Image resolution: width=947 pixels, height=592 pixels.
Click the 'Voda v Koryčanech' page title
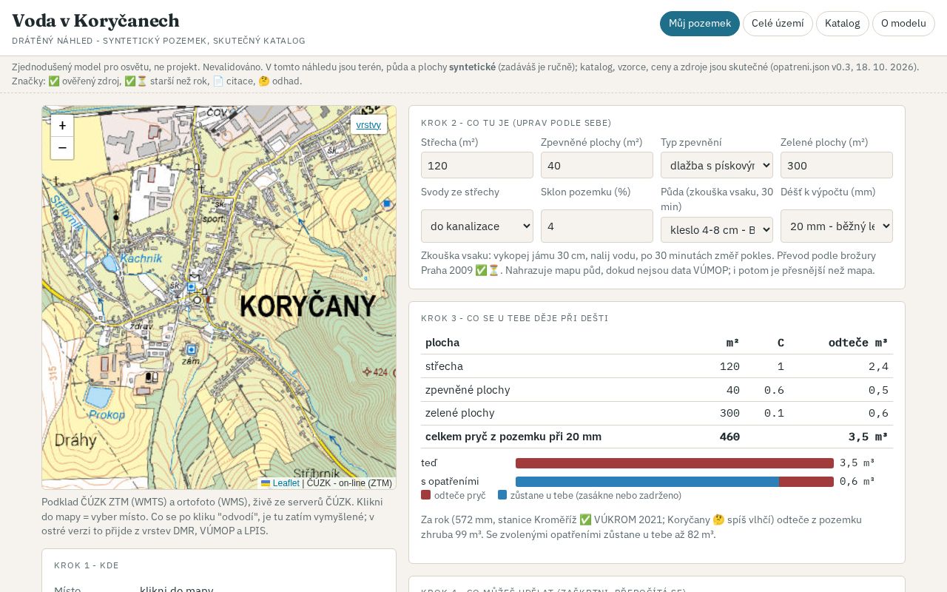click(x=95, y=21)
